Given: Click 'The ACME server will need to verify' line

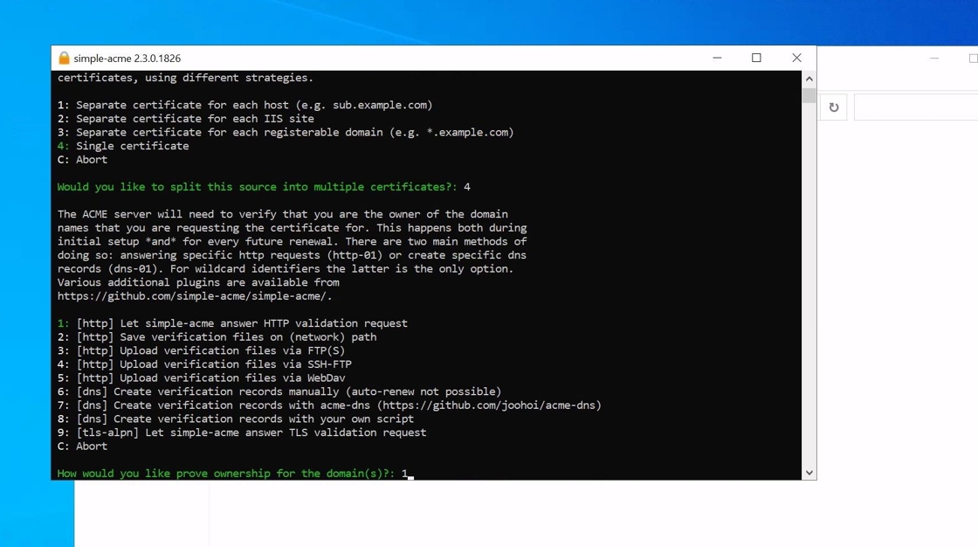Looking at the screenshot, I should click(x=283, y=214).
